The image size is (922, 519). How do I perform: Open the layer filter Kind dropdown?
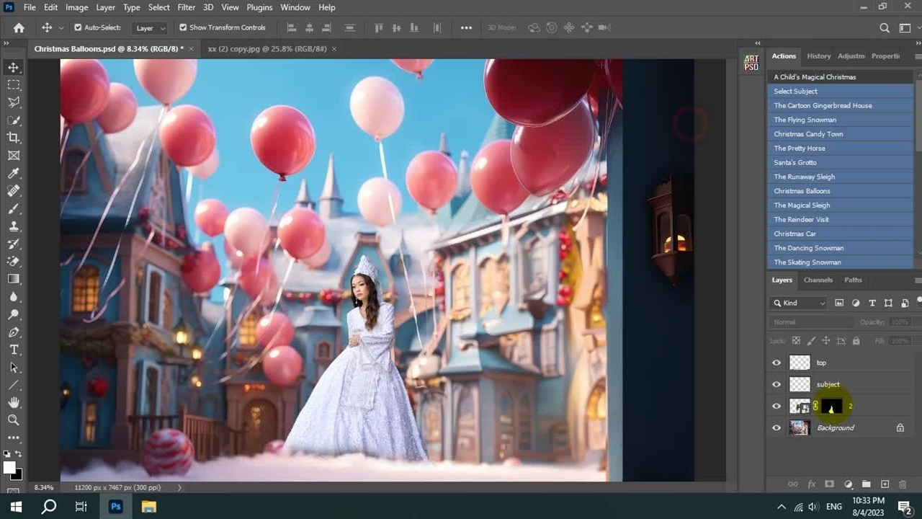[x=799, y=303]
